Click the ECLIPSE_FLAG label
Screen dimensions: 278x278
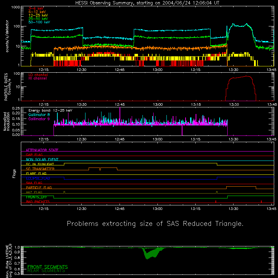38,178
